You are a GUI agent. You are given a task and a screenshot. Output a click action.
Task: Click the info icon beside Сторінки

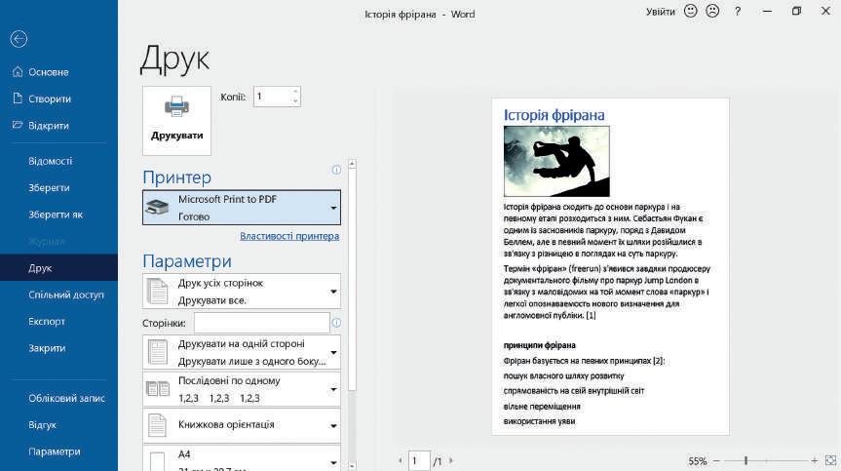click(x=336, y=323)
